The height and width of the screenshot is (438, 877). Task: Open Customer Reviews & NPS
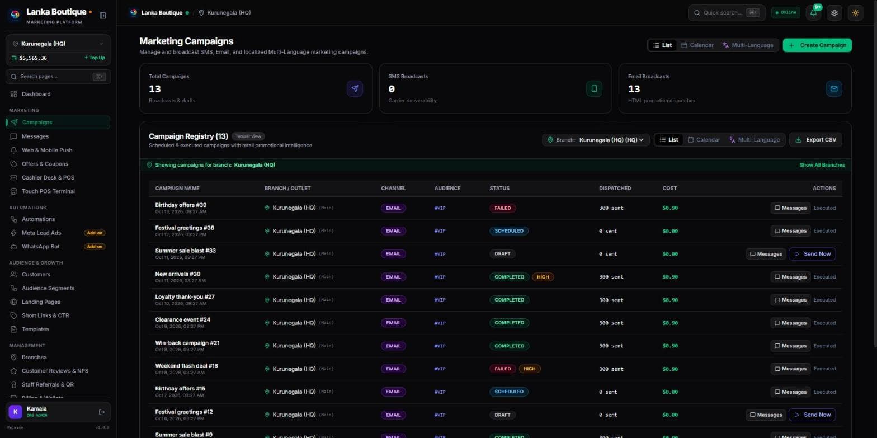click(58, 371)
